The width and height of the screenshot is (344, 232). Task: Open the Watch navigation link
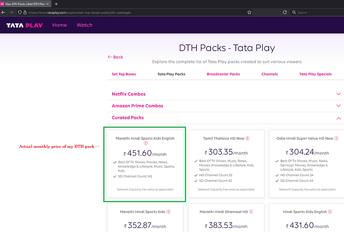point(84,25)
